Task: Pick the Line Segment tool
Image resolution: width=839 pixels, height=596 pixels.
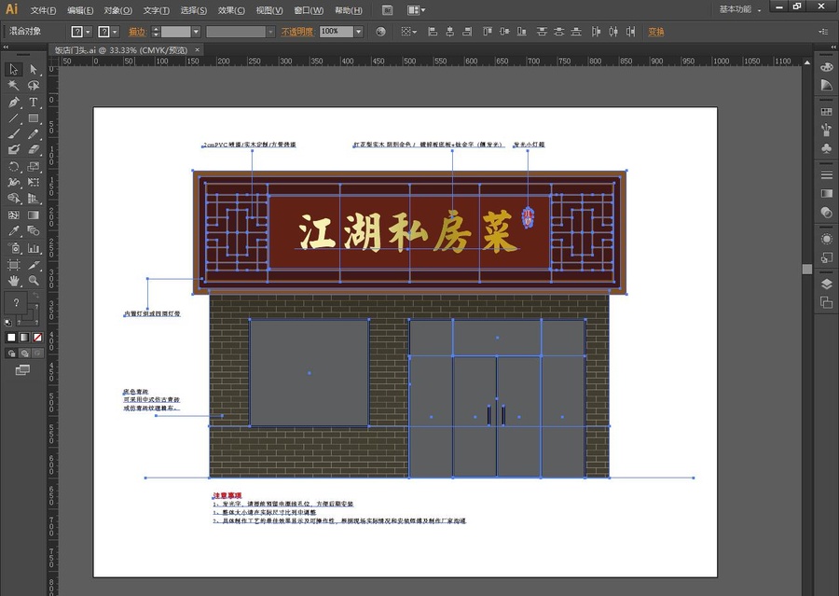Action: (13, 118)
